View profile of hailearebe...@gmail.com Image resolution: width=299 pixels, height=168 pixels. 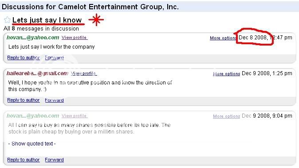[x=83, y=73]
